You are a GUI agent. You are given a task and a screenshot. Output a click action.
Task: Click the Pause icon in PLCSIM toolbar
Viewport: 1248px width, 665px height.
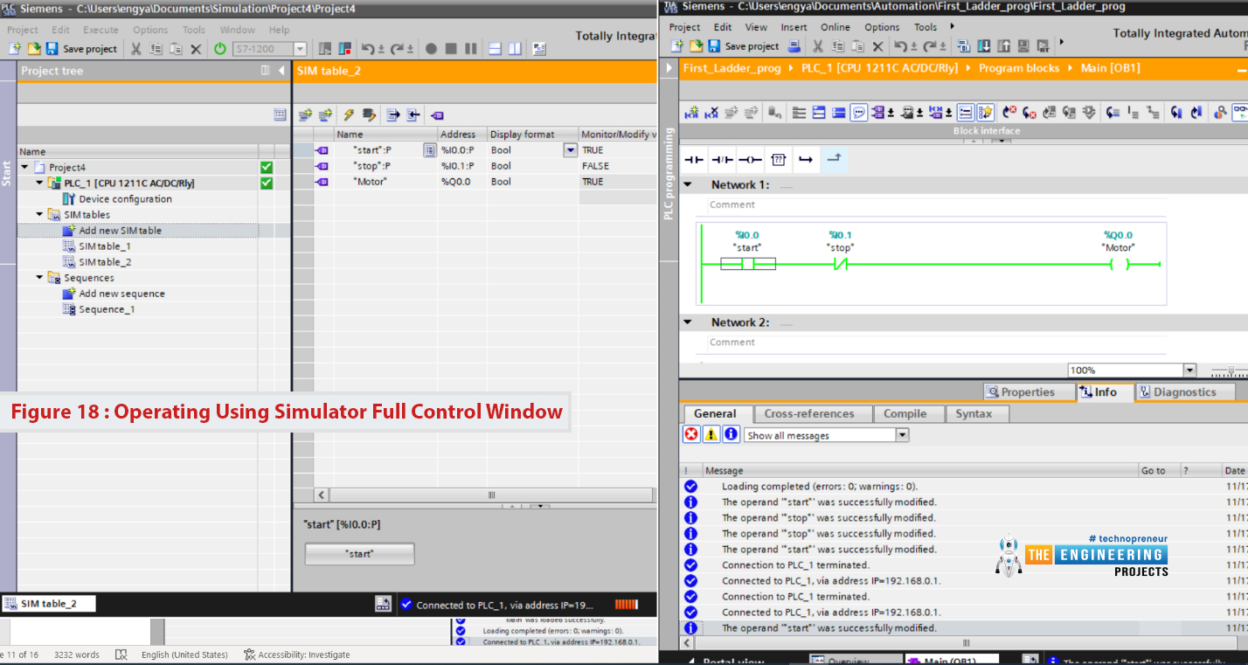tap(470, 49)
